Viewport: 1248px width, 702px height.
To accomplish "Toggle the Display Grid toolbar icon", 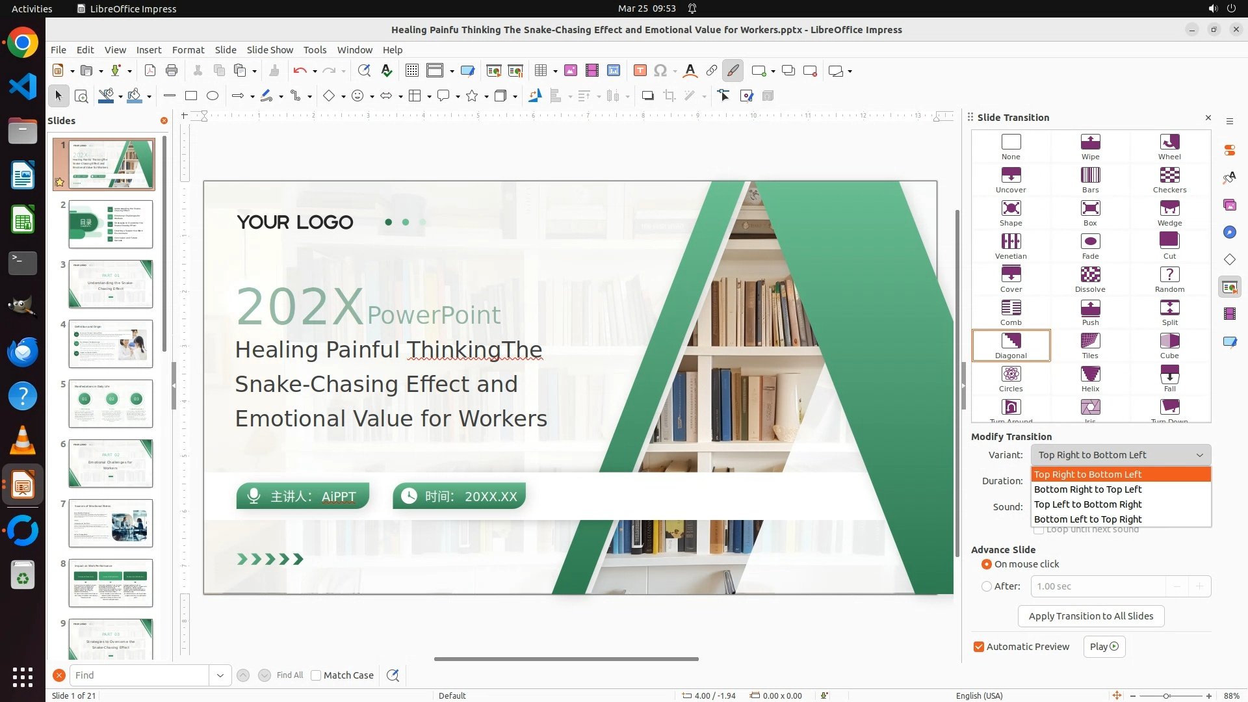I will click(x=411, y=71).
